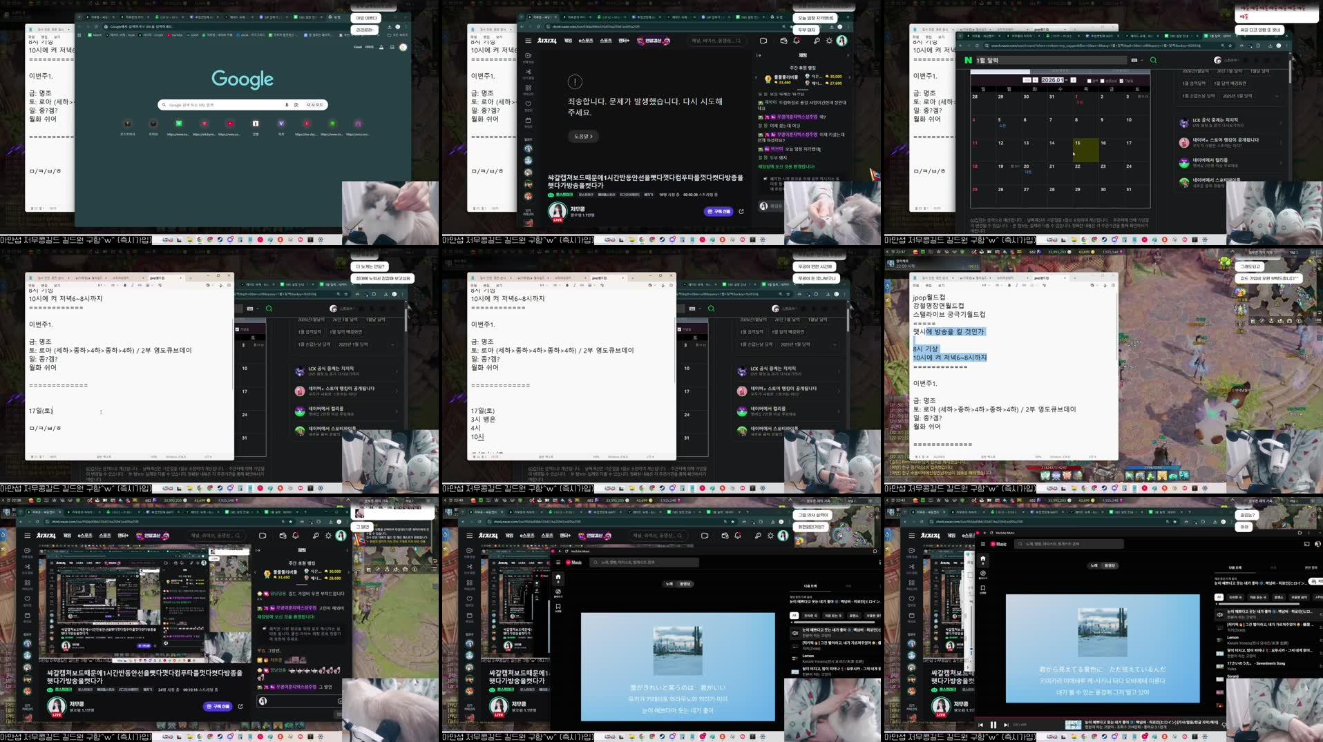Switch to the e스포츠 tab on Chzzk

[x=586, y=41]
